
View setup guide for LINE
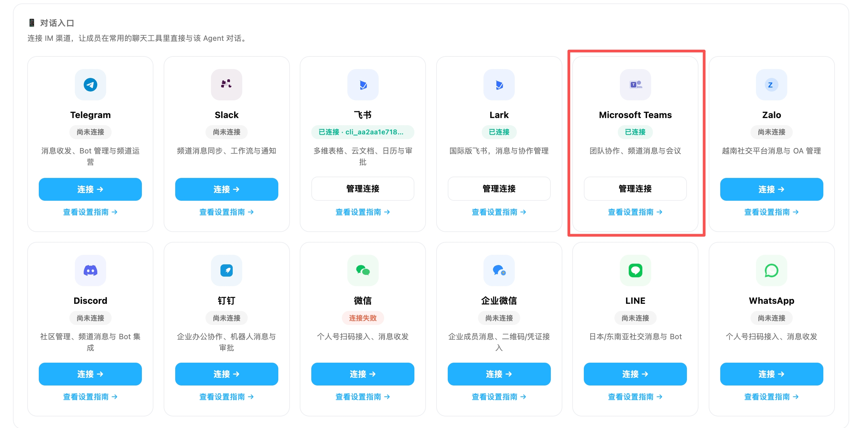pos(636,397)
